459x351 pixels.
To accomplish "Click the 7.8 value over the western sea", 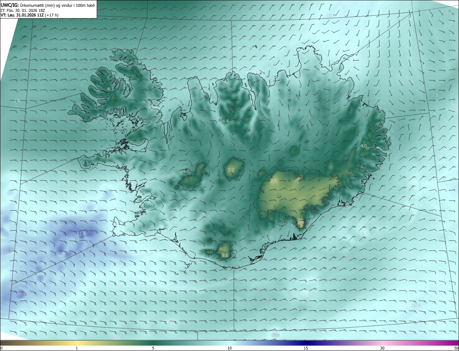I will tap(17, 101).
